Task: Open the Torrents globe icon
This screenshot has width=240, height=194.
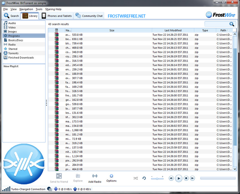Action: coord(5,53)
